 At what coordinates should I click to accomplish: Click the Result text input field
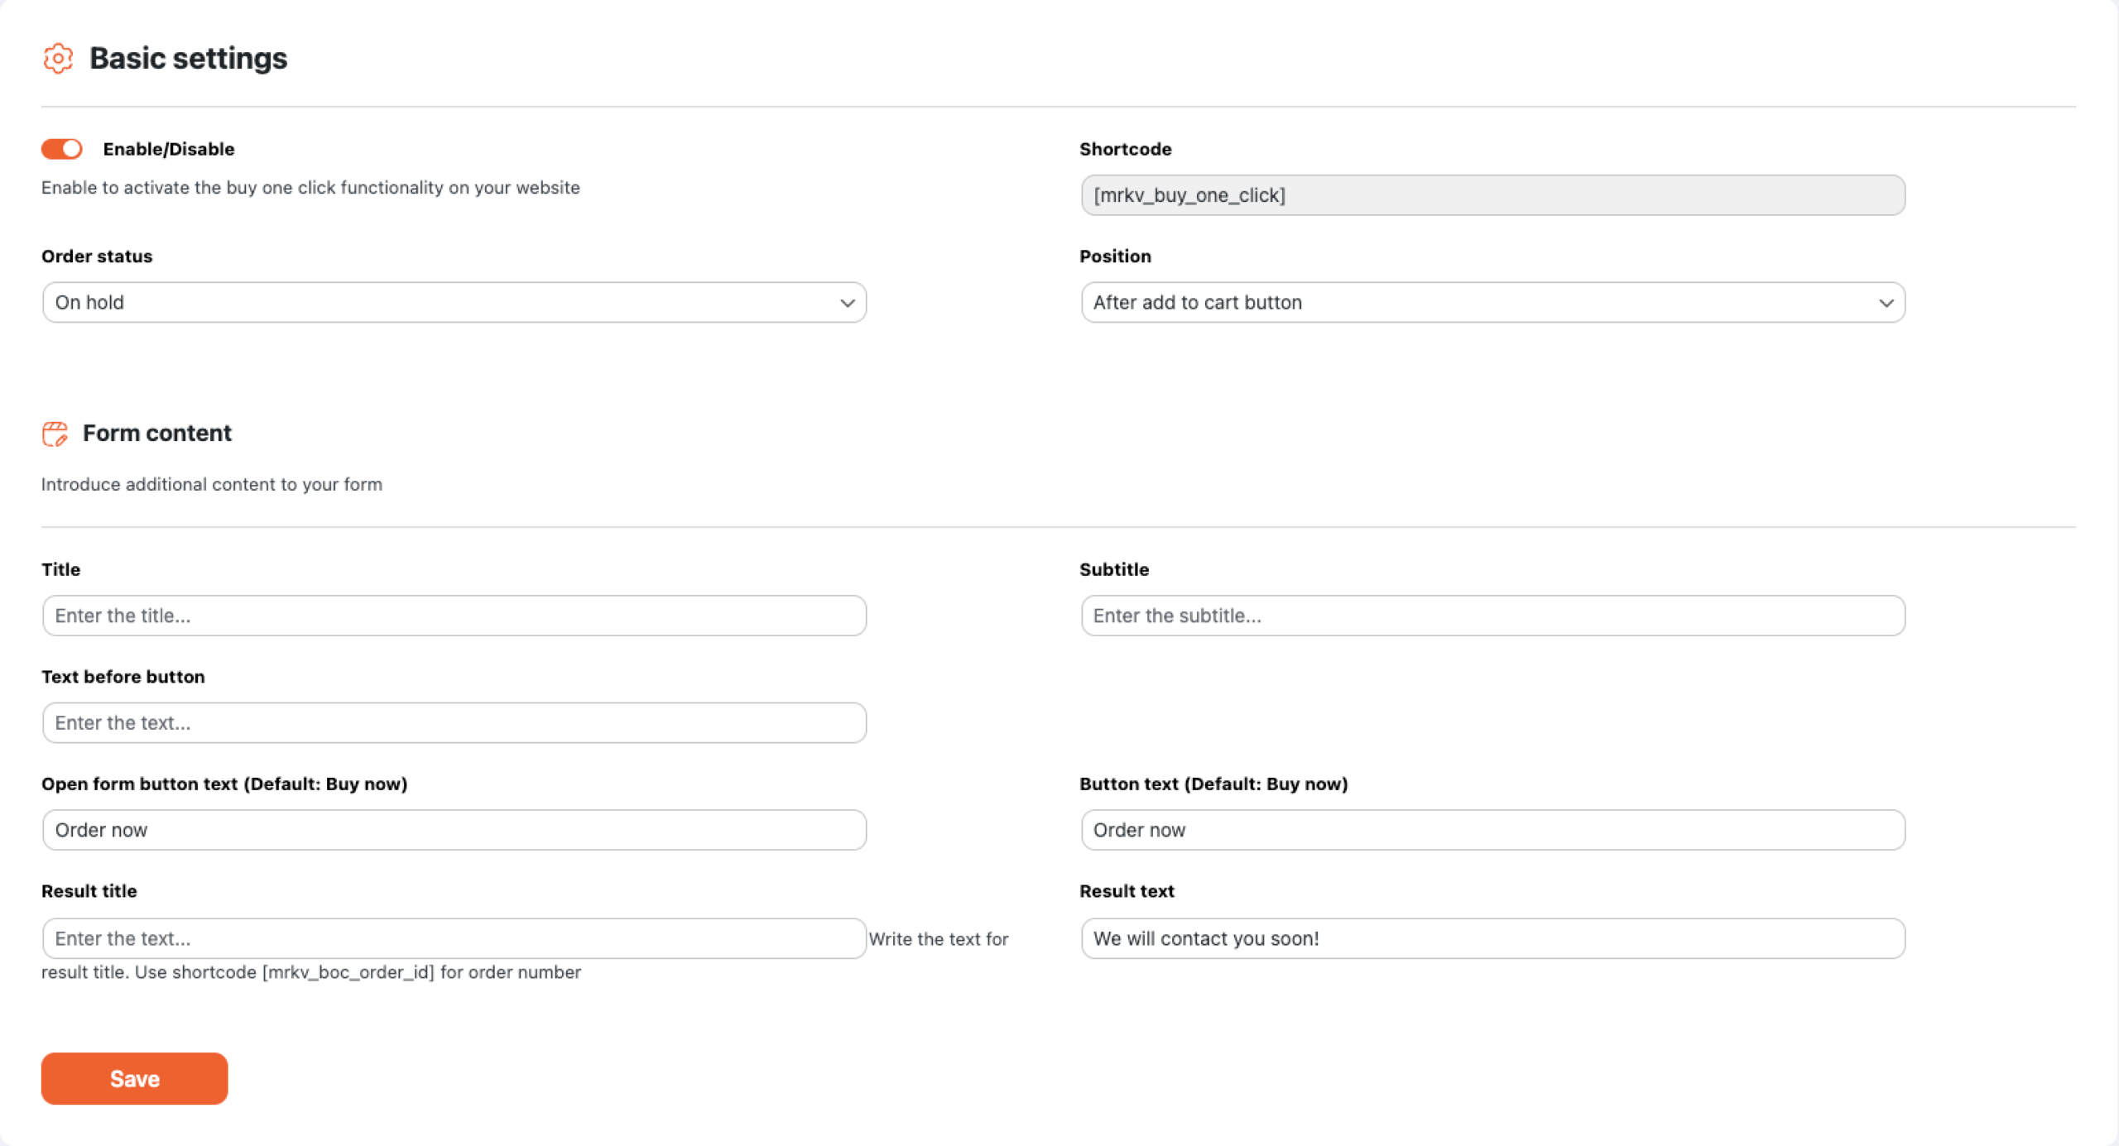click(1492, 938)
